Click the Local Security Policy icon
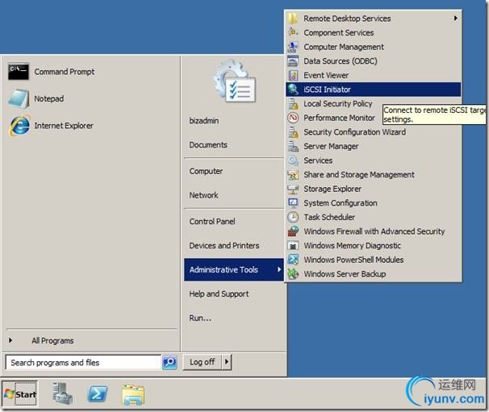Viewport: 489px width, 412px height. pyautogui.click(x=293, y=104)
